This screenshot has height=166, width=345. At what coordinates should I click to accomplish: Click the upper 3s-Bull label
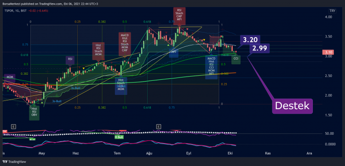(75, 88)
